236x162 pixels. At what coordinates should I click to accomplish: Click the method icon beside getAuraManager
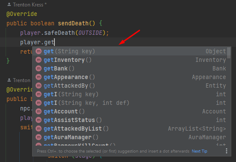pyautogui.click(x=39, y=138)
